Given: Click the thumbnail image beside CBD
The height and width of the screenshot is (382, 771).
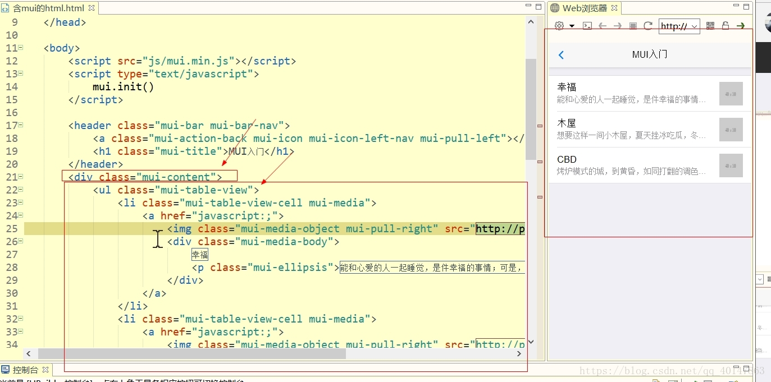Looking at the screenshot, I should click(x=731, y=165).
